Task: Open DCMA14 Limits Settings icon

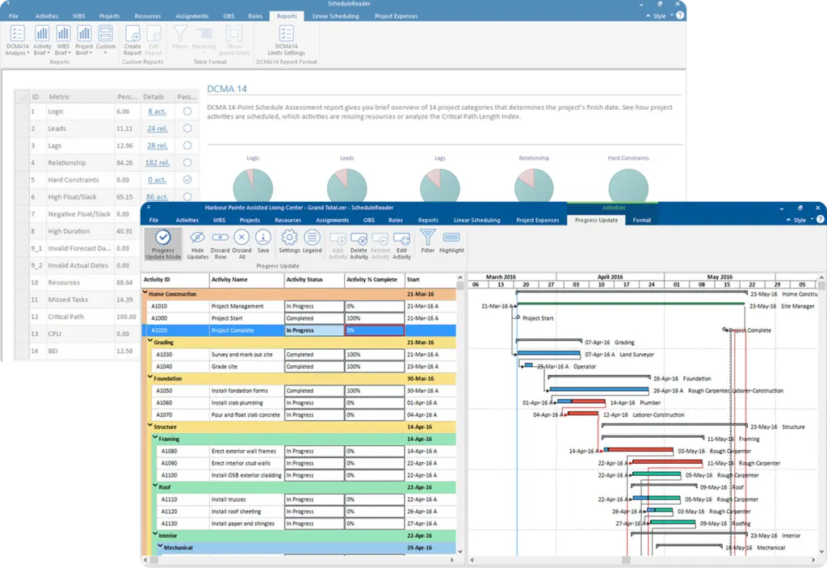Action: 287,40
